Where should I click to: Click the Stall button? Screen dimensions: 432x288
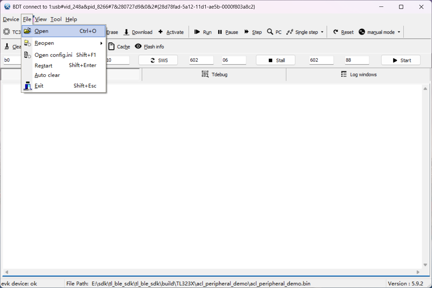tap(276, 60)
